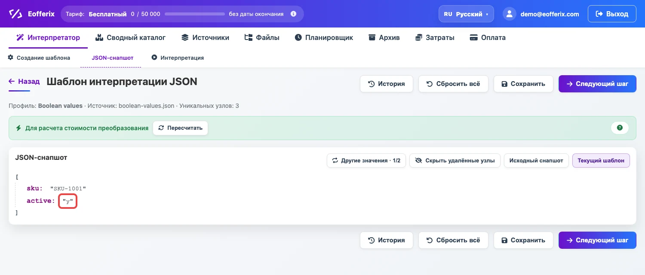This screenshot has width=645, height=275.
Task: Select the Интерпретация sub-tab
Action: [x=178, y=58]
